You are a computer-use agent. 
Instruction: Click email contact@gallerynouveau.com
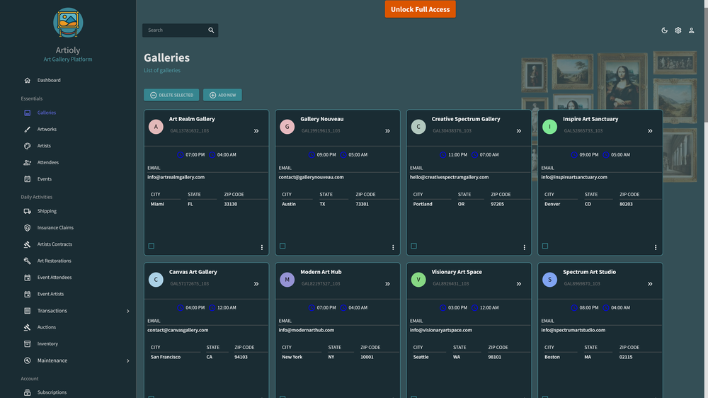click(x=311, y=177)
